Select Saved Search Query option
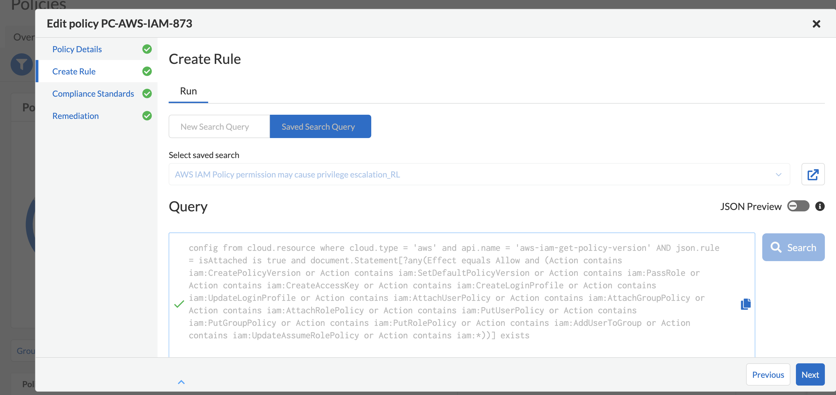This screenshot has width=836, height=395. click(x=320, y=126)
